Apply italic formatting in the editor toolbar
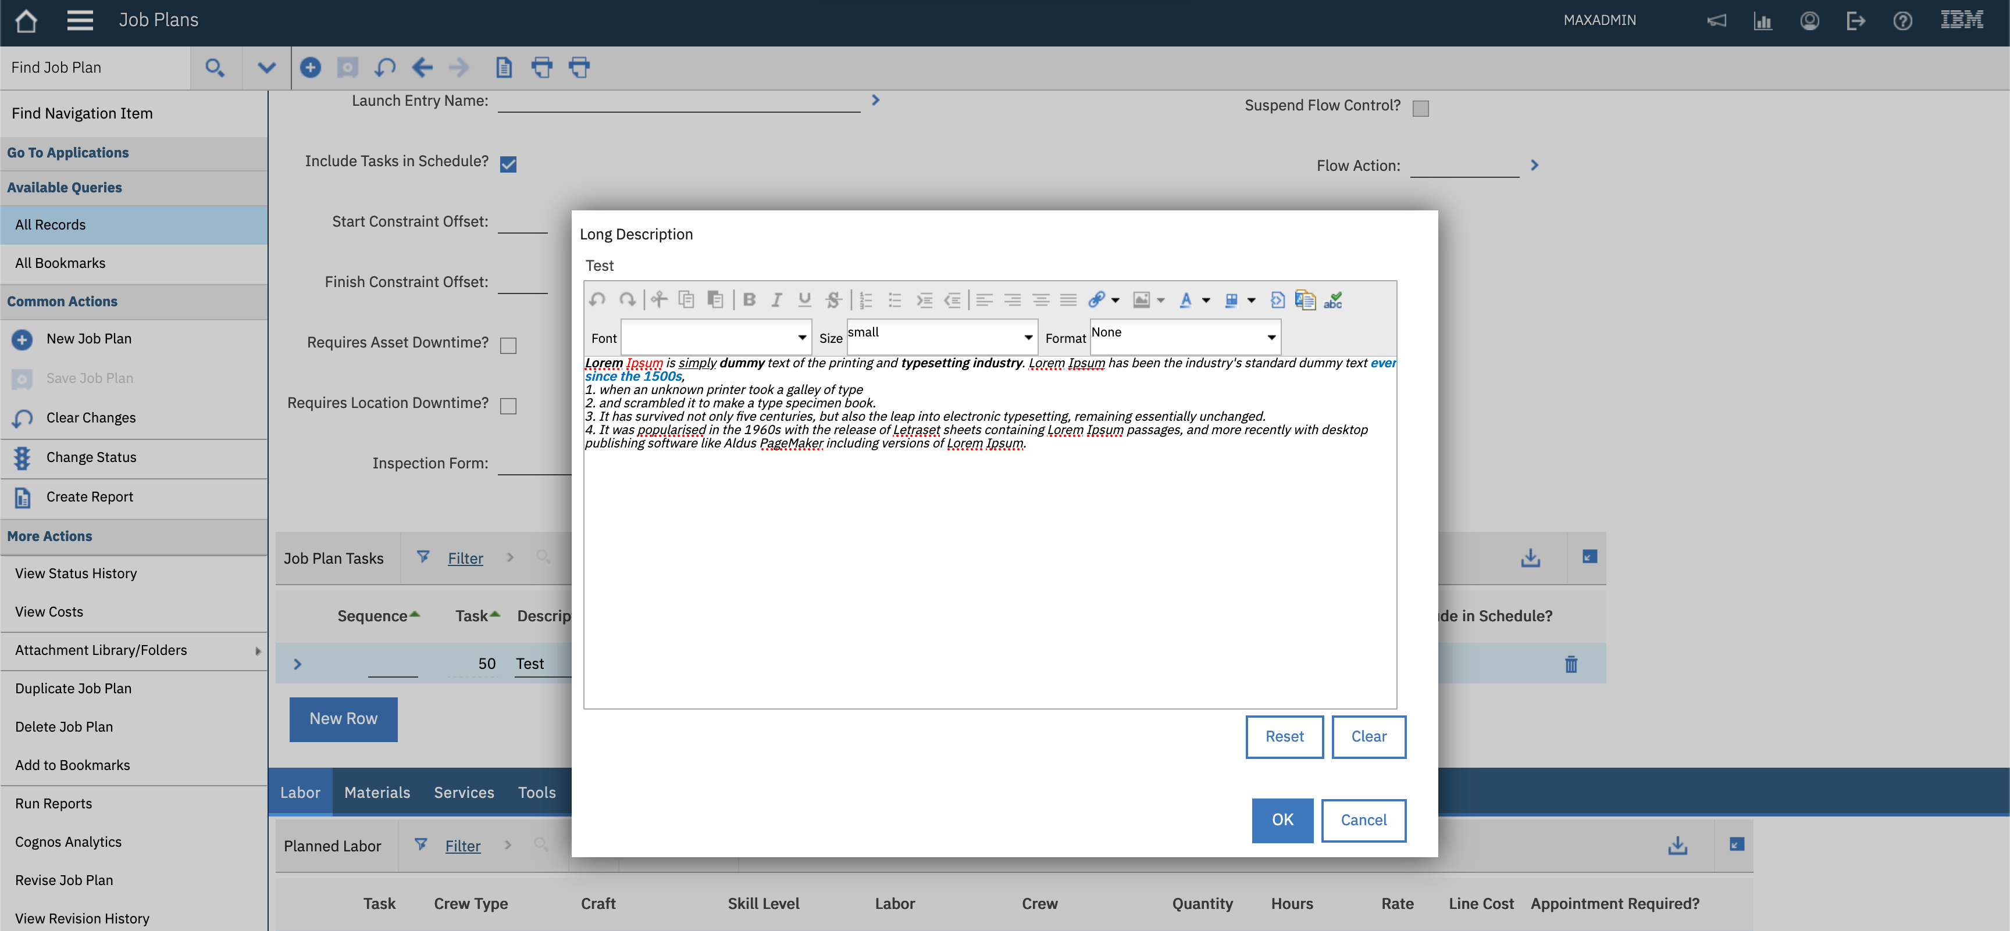Image resolution: width=2010 pixels, height=931 pixels. tap(776, 299)
